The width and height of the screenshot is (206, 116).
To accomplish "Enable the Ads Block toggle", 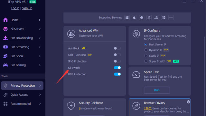I will (117, 48).
